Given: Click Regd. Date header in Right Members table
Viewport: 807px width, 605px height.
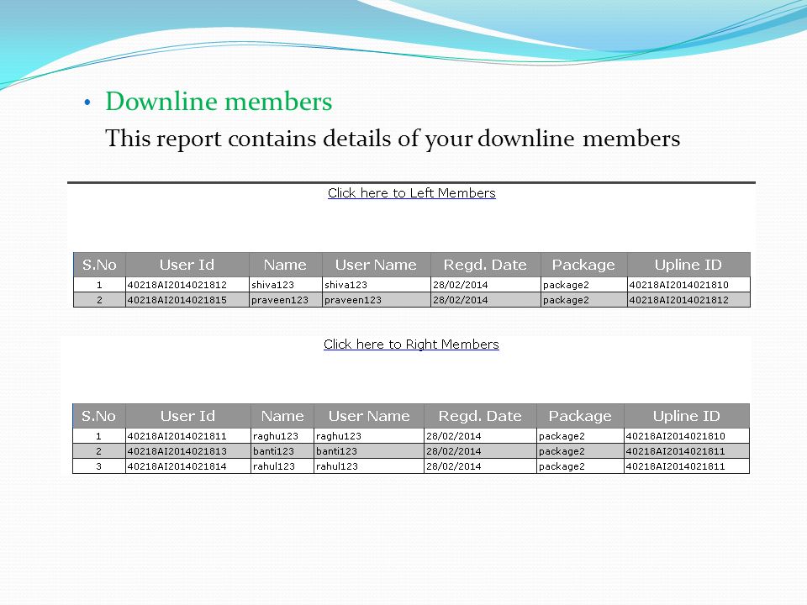Looking at the screenshot, I should [480, 416].
